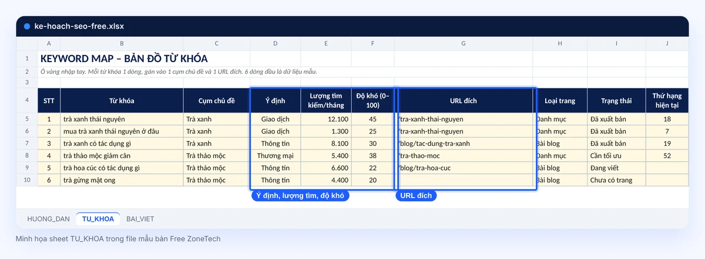Switch to the HUONG_DAN sheet tab
The width and height of the screenshot is (705, 259).
pos(48,219)
